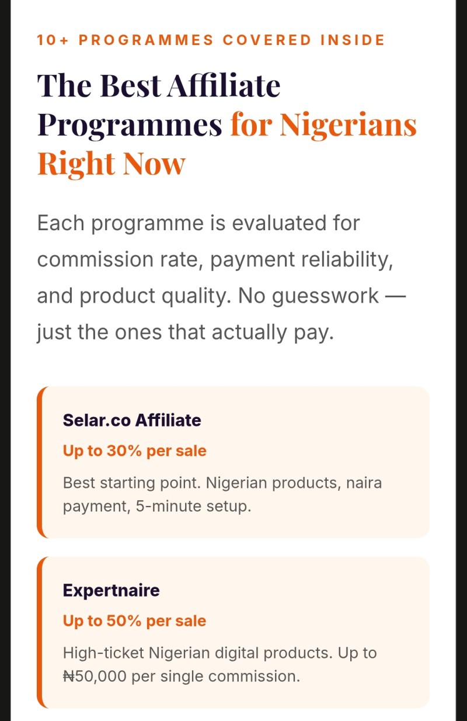Click the "Up to 30% per sale" rate
467x721 pixels.
pyautogui.click(x=134, y=451)
